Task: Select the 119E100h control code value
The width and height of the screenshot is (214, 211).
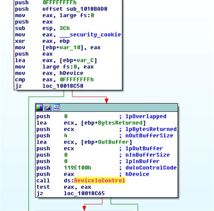Action: click(78, 168)
